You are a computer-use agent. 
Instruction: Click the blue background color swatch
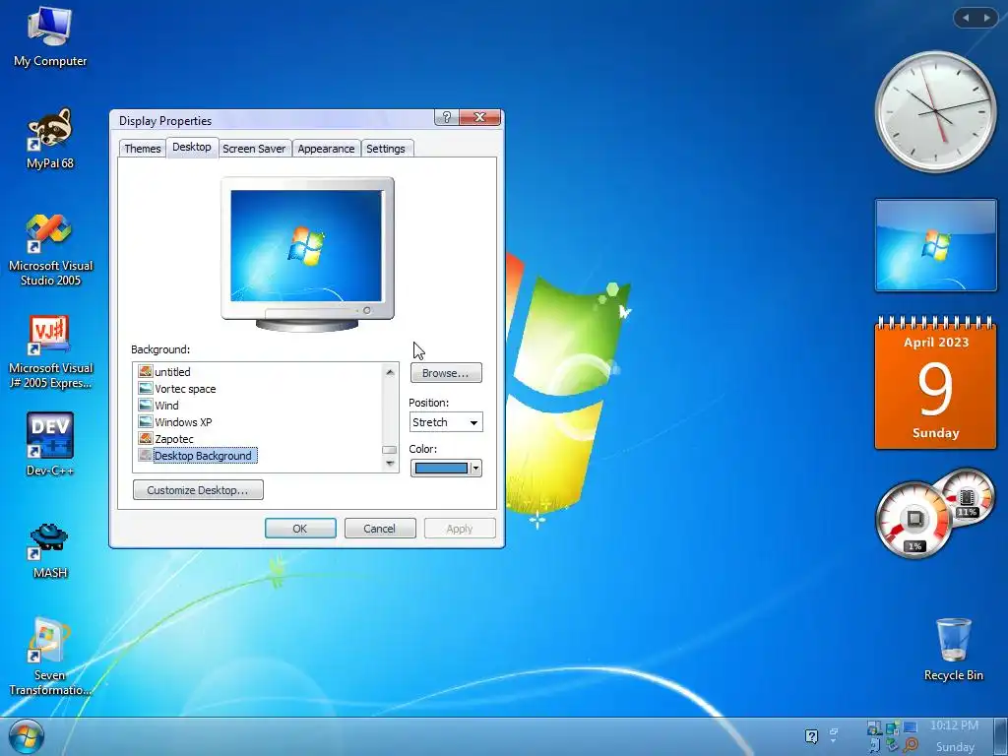(x=441, y=468)
